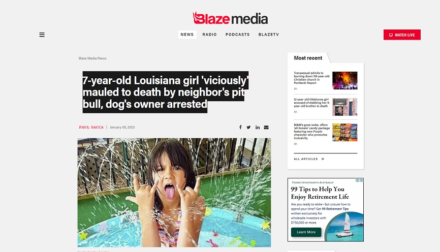
Task: Open the Radio navigation tab
Action: [210, 35]
